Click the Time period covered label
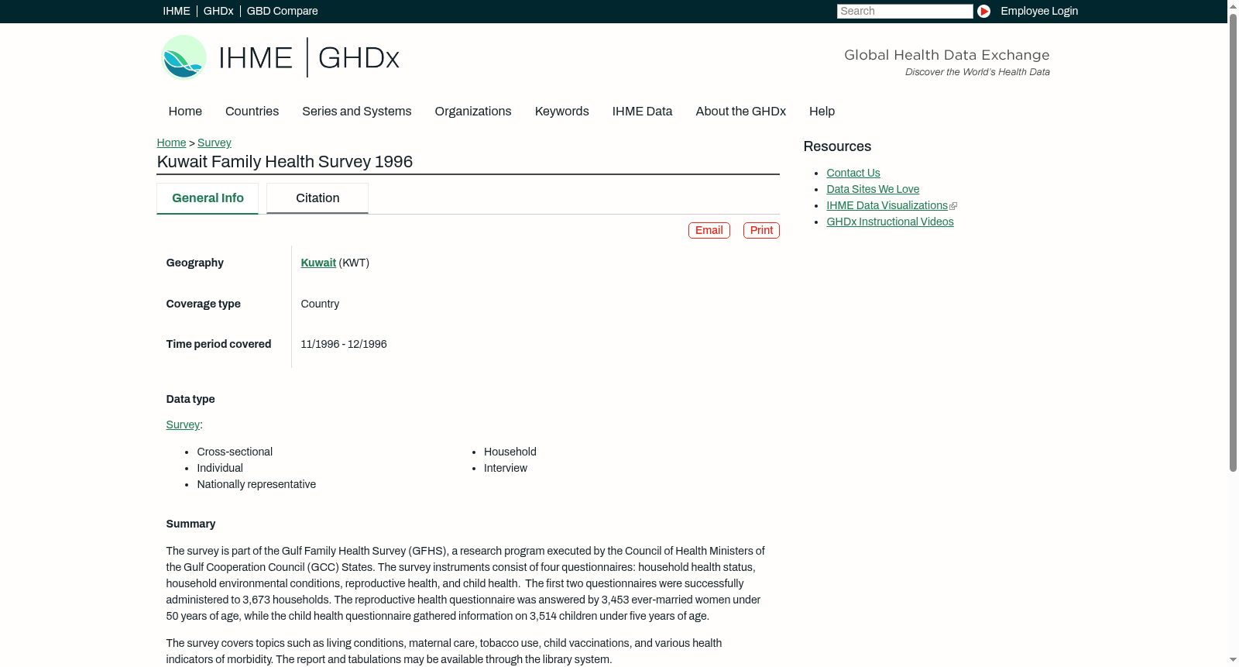Image resolution: width=1239 pixels, height=667 pixels. pyautogui.click(x=218, y=345)
